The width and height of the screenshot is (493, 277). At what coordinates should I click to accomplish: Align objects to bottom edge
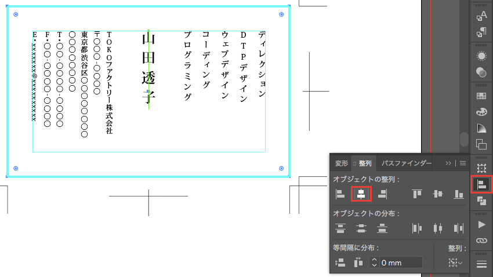(459, 194)
